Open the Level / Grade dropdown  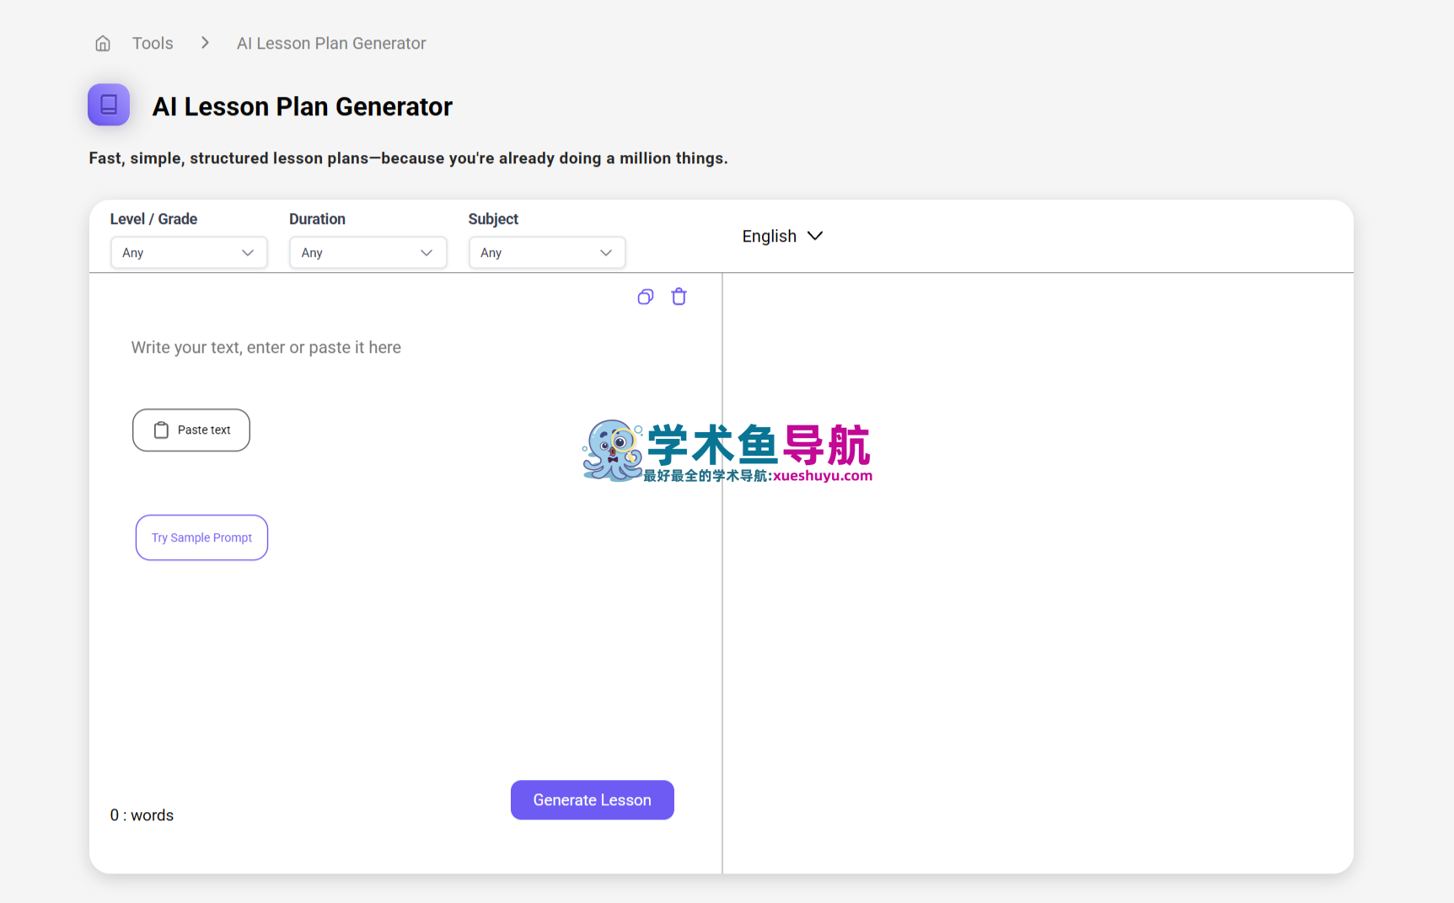(x=189, y=253)
